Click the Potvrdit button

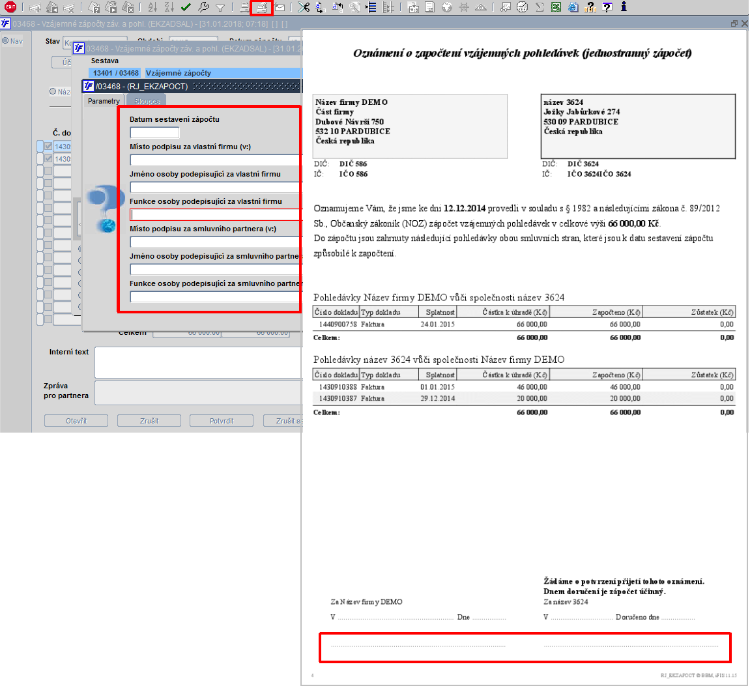click(x=222, y=421)
